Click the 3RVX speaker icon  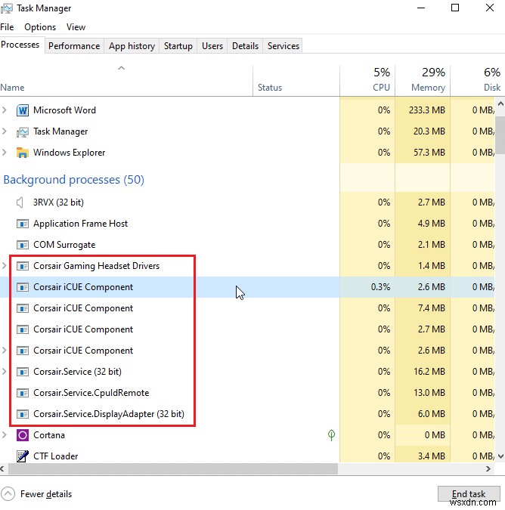pyautogui.click(x=20, y=202)
